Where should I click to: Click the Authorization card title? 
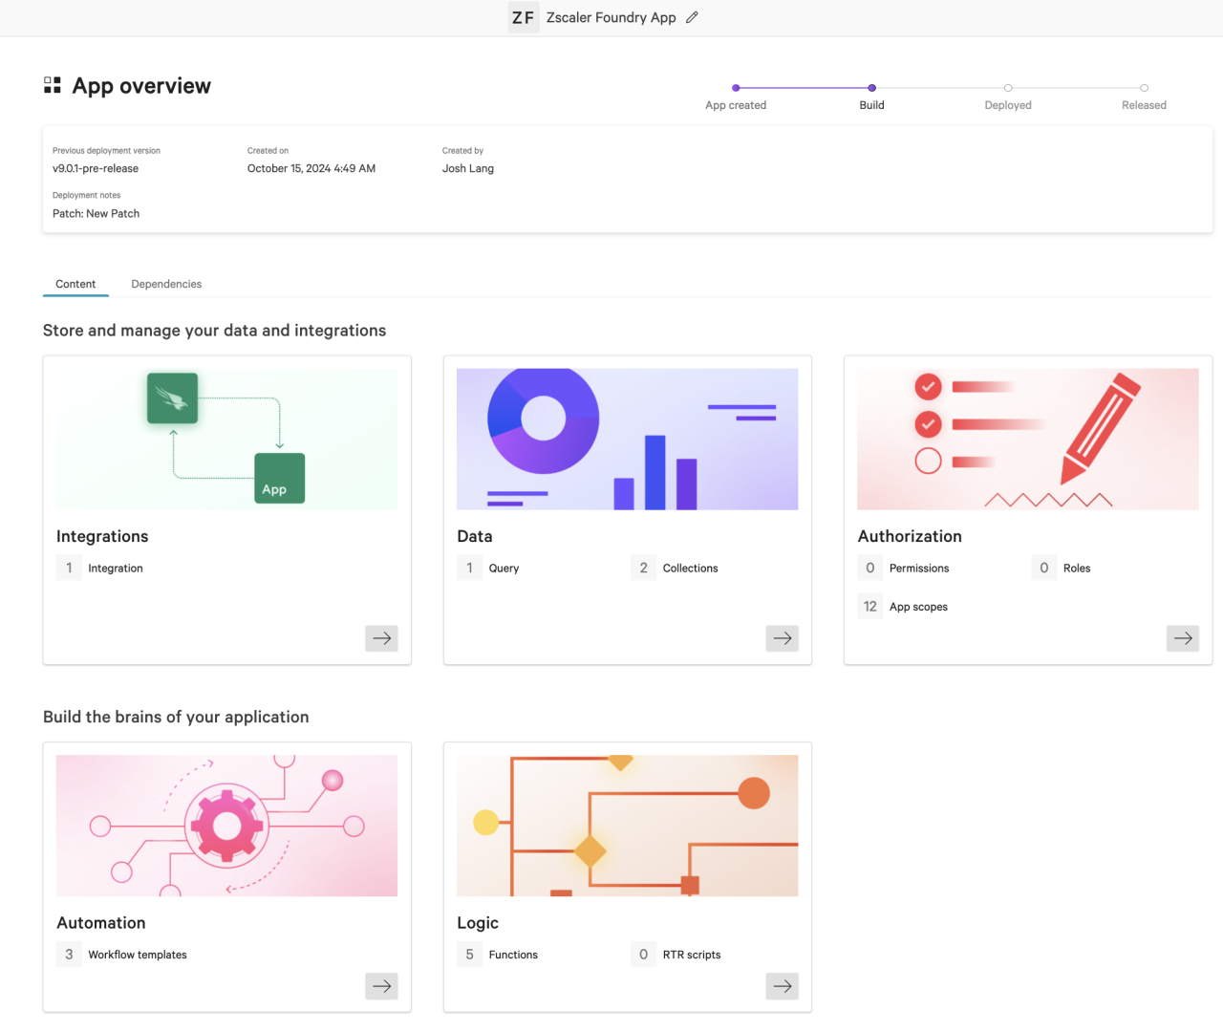pos(910,536)
